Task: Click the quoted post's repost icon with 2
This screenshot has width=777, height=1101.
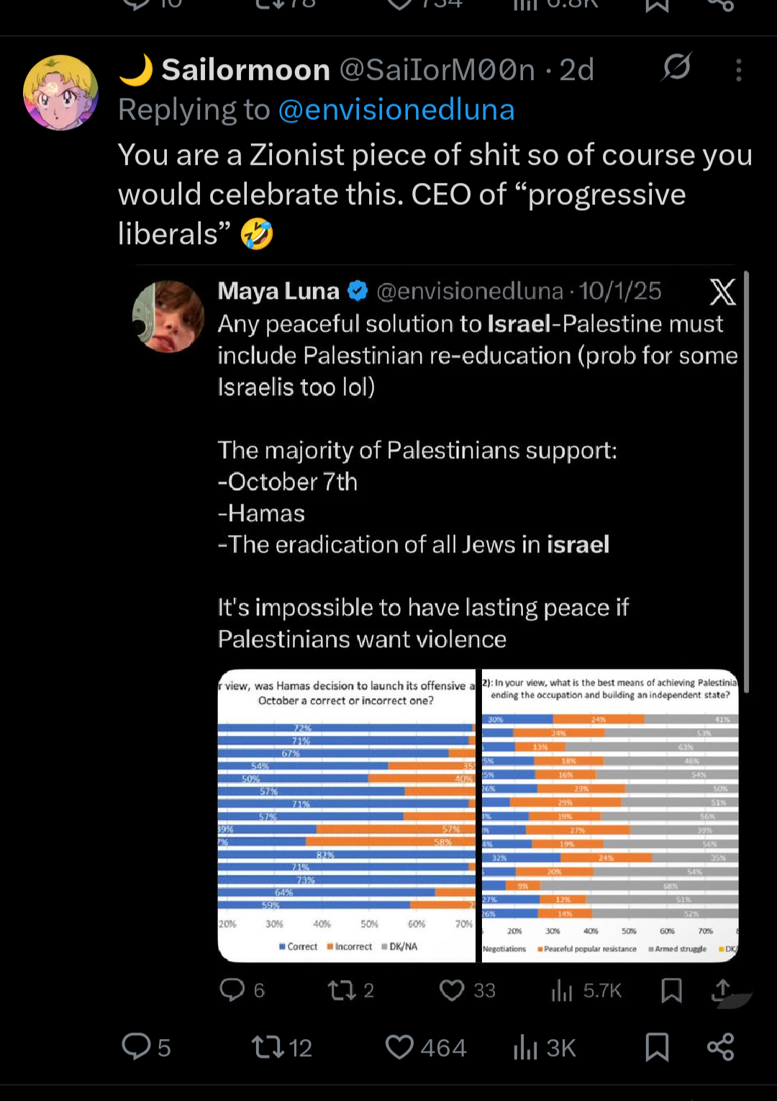Action: [342, 990]
